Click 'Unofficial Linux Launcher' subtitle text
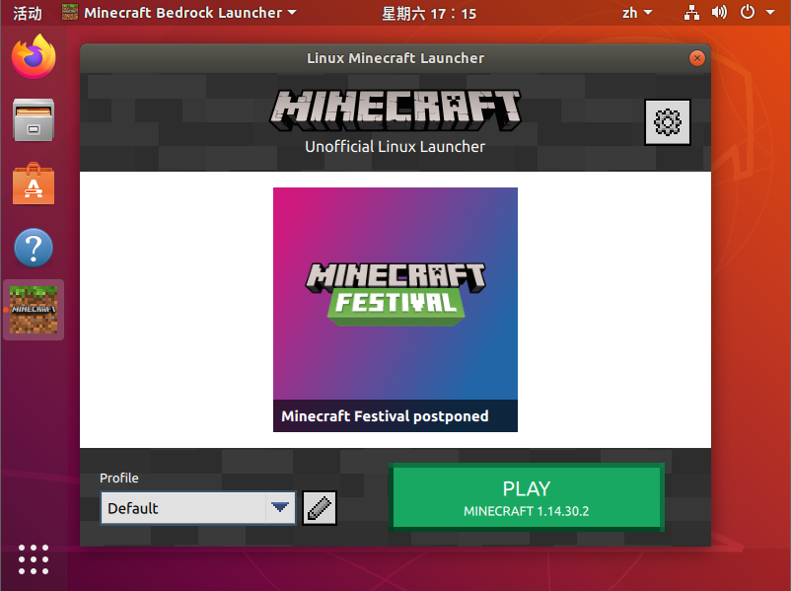 (x=395, y=146)
